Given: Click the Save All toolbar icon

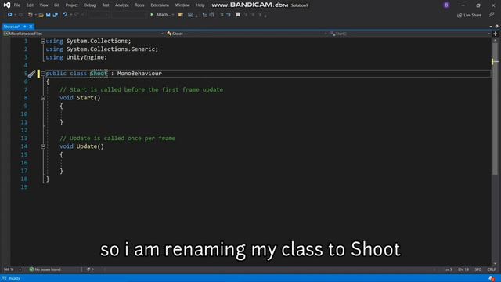Looking at the screenshot, I should [x=56, y=15].
